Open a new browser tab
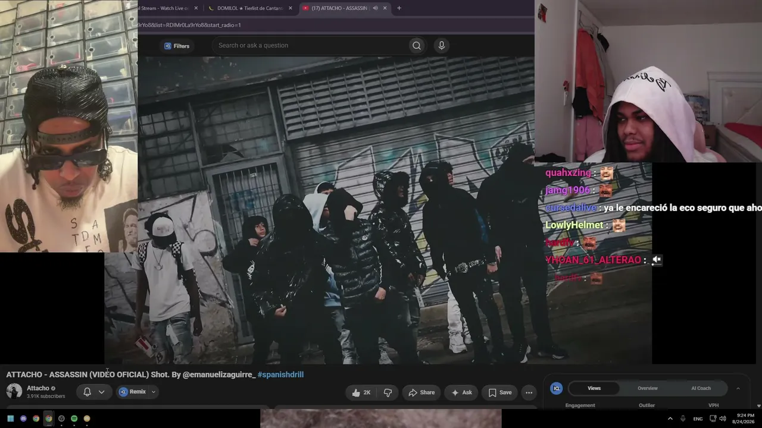This screenshot has width=762, height=428. click(399, 8)
